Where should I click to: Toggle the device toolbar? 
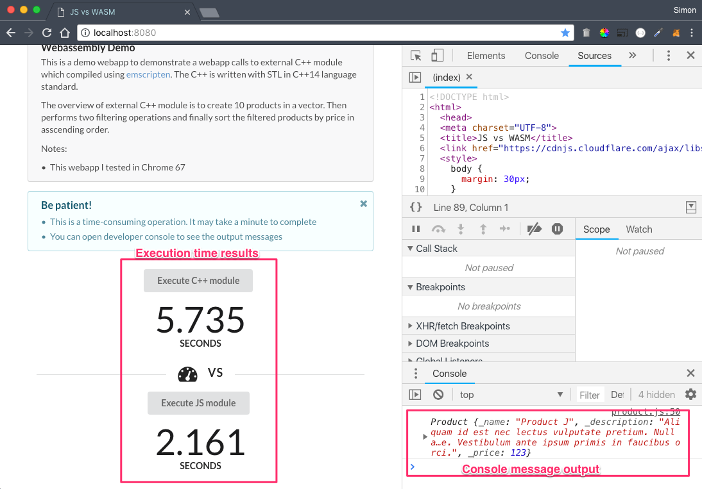pos(438,55)
